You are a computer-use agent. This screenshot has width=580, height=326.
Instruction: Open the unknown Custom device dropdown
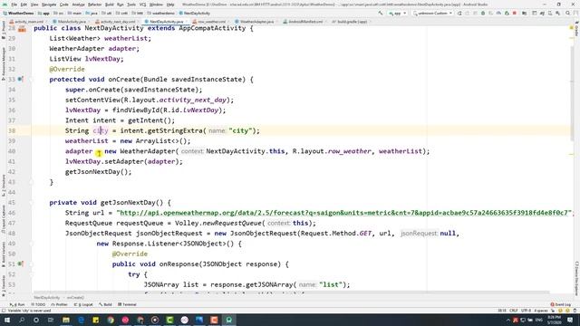point(433,13)
